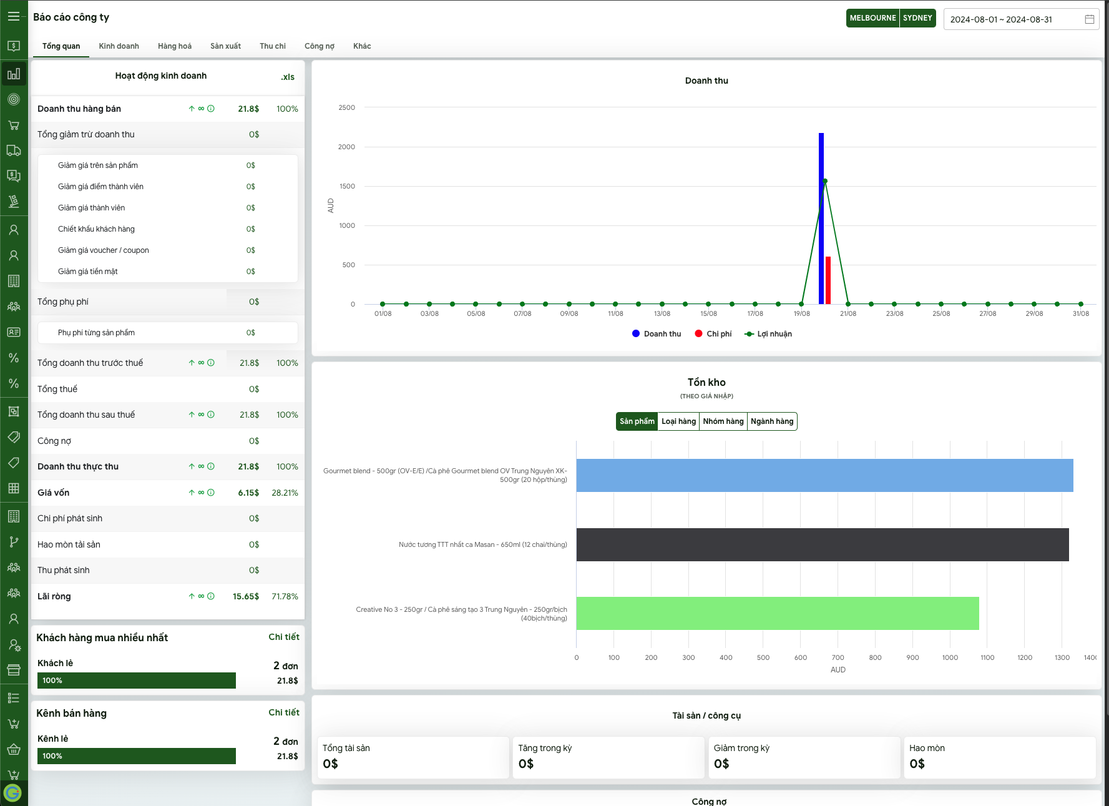Click the overlapping squares sidebar icon
This screenshot has width=1109, height=806.
click(x=14, y=411)
